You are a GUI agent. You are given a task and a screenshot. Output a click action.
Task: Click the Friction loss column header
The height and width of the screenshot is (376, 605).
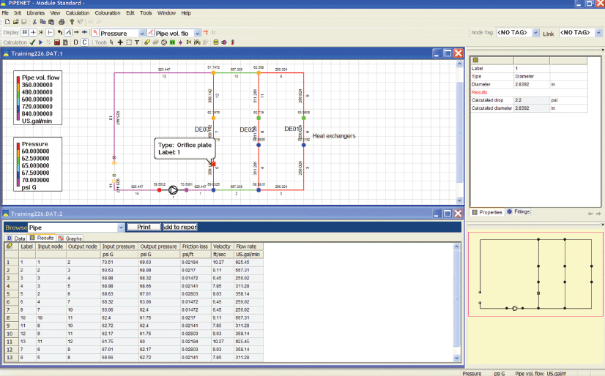click(196, 247)
